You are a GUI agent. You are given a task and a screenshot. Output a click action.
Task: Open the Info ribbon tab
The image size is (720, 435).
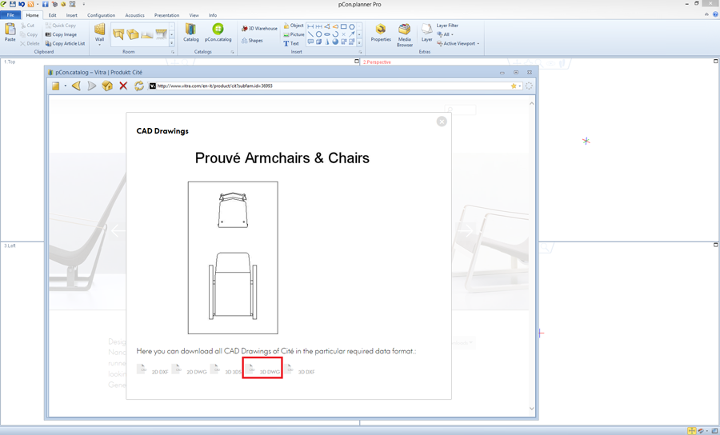[213, 15]
